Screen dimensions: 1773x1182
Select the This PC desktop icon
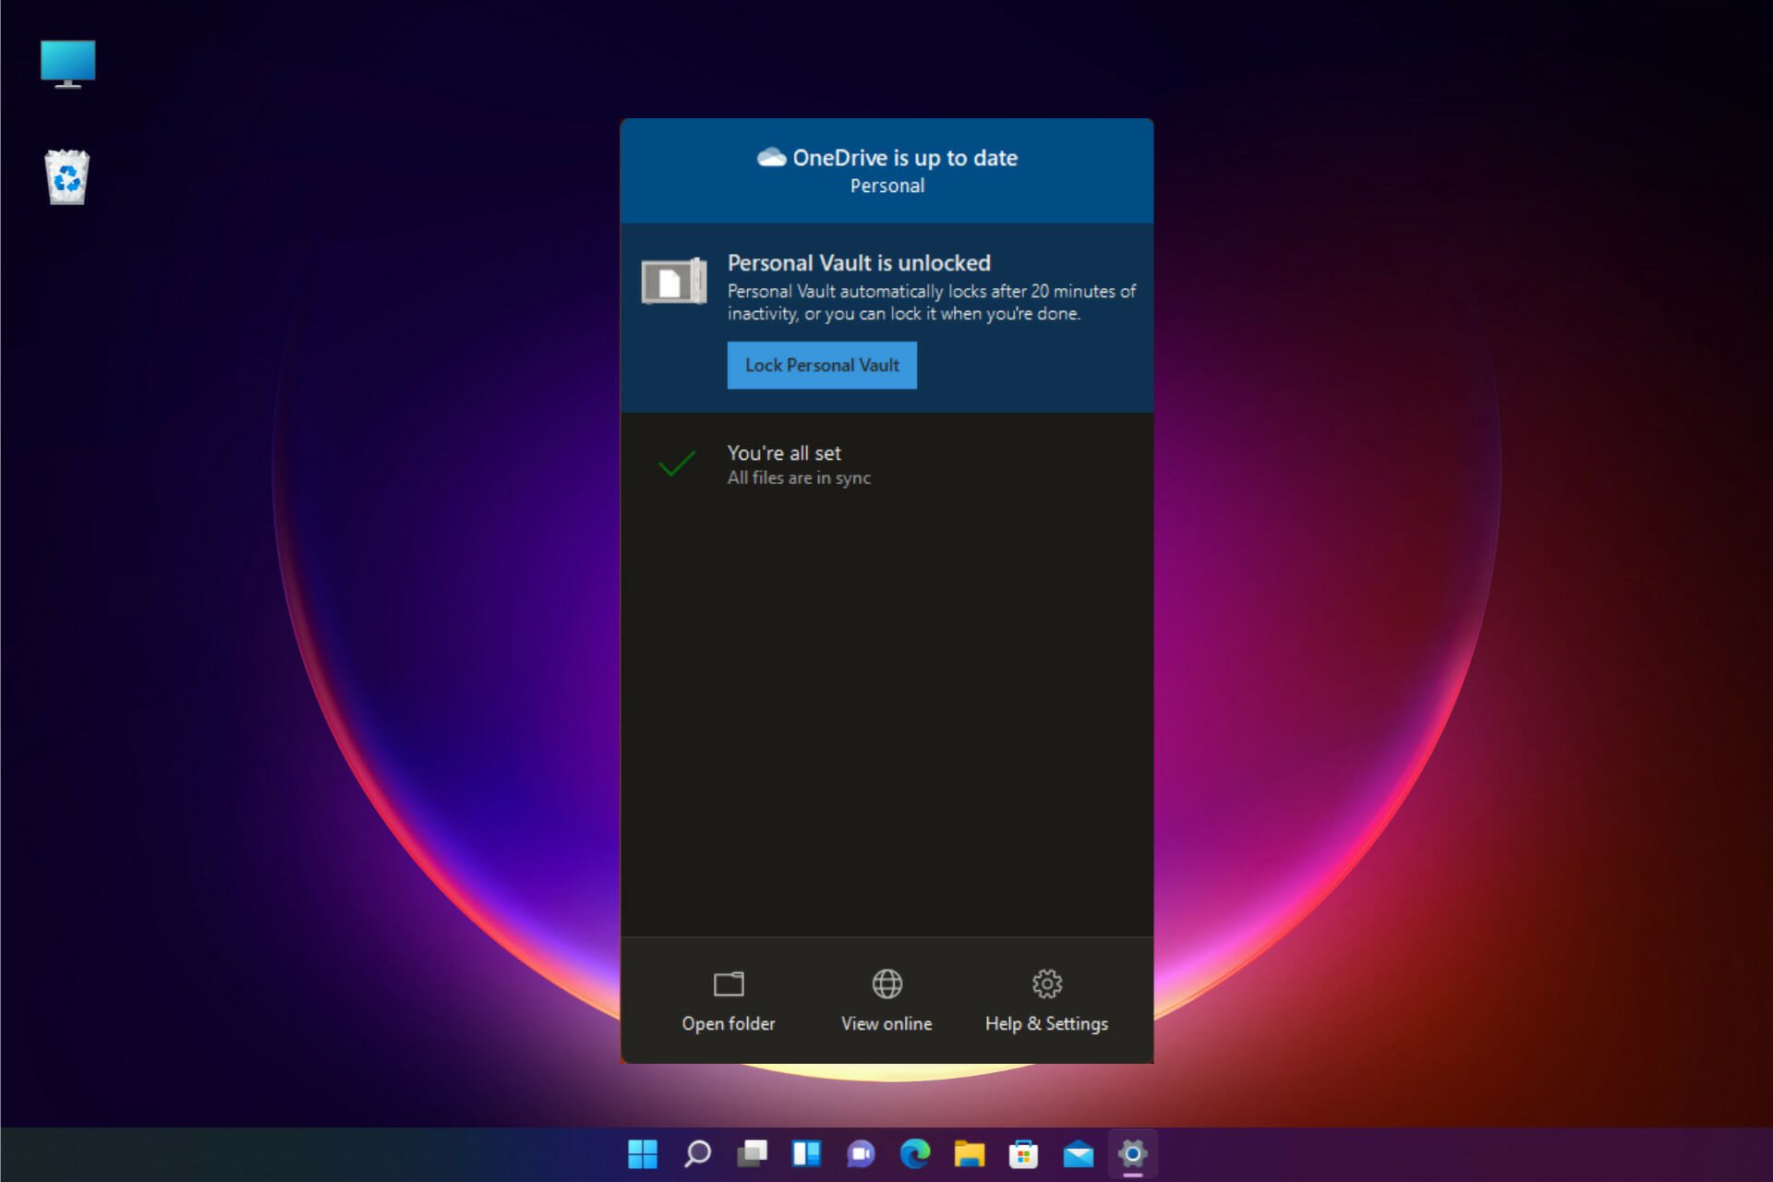tap(67, 64)
